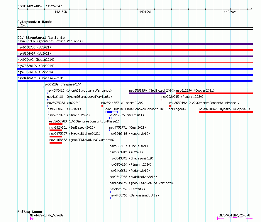Click the ruler's right-pointing arrowhead

[x=252, y=9]
